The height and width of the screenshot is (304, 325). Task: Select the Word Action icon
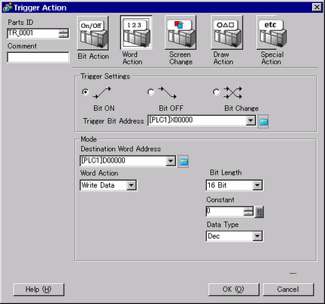(136, 33)
